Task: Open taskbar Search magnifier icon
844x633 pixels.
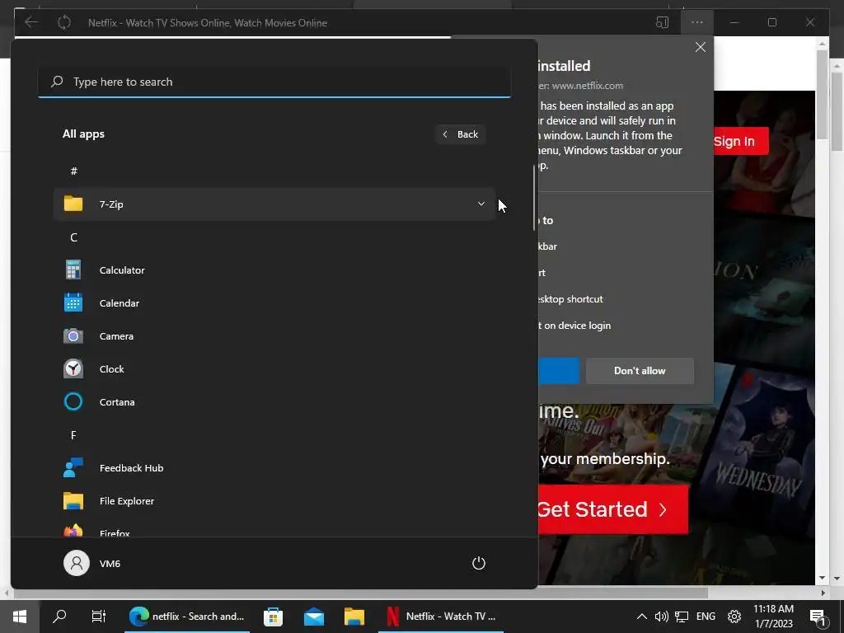Action: click(59, 617)
